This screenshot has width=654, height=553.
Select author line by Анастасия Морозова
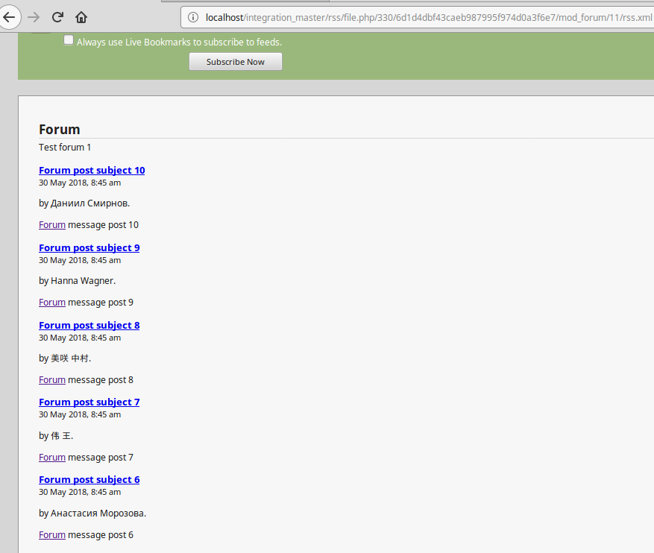(x=92, y=513)
